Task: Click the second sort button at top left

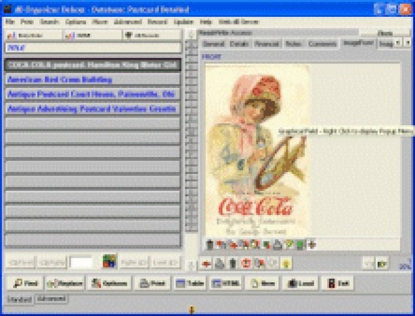Action: coord(93,36)
